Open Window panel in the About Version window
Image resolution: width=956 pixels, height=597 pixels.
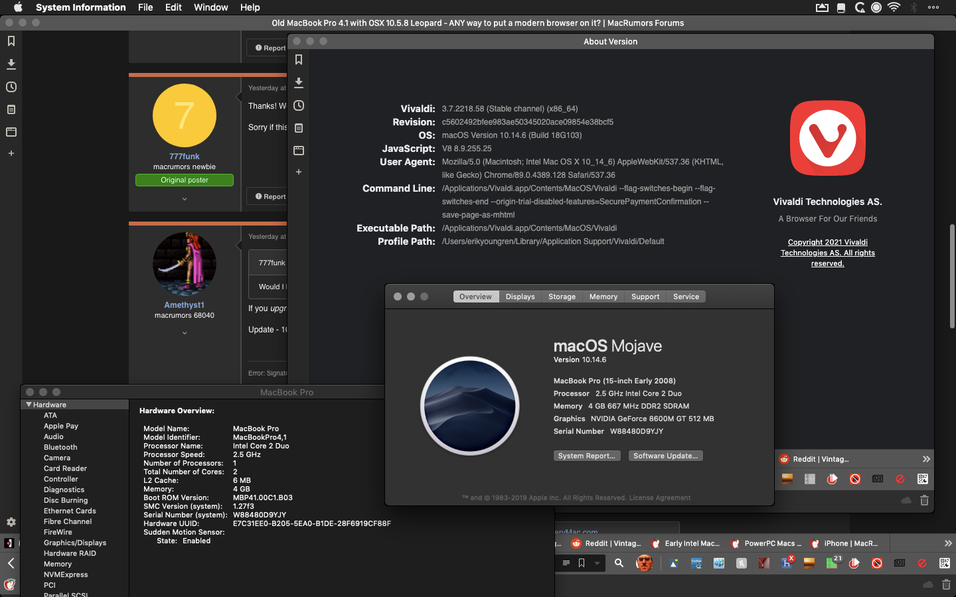(299, 151)
